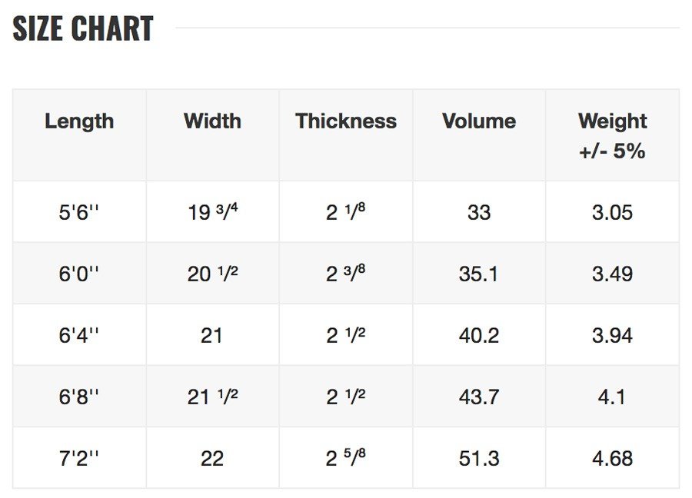Select the 2 3/8 thickness value

(346, 274)
